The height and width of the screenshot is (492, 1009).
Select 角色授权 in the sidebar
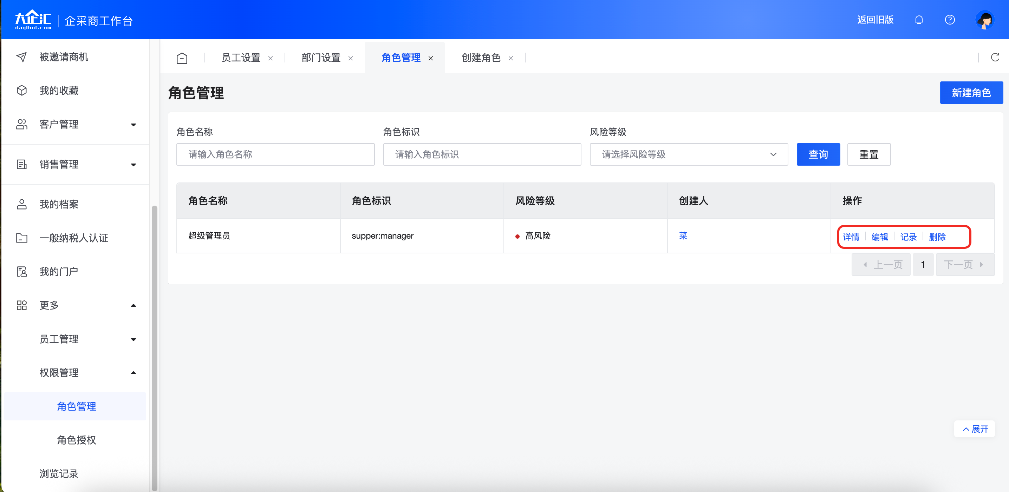[76, 440]
